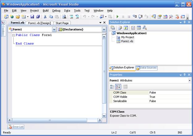Click the Solution Explorer Properties toolbar icon
Viewport: 193px width, 136px height.
pyautogui.click(x=113, y=28)
